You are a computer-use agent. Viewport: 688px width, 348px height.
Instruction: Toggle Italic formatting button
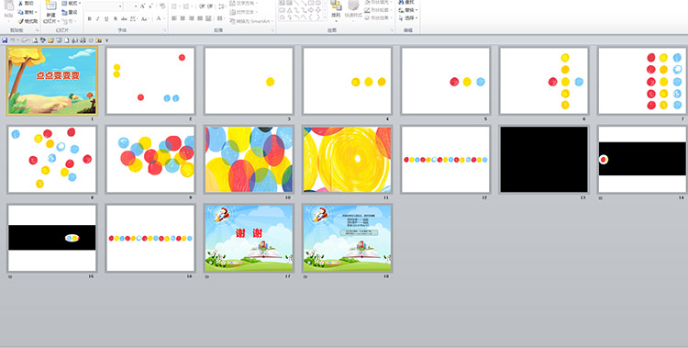pyautogui.click(x=98, y=19)
